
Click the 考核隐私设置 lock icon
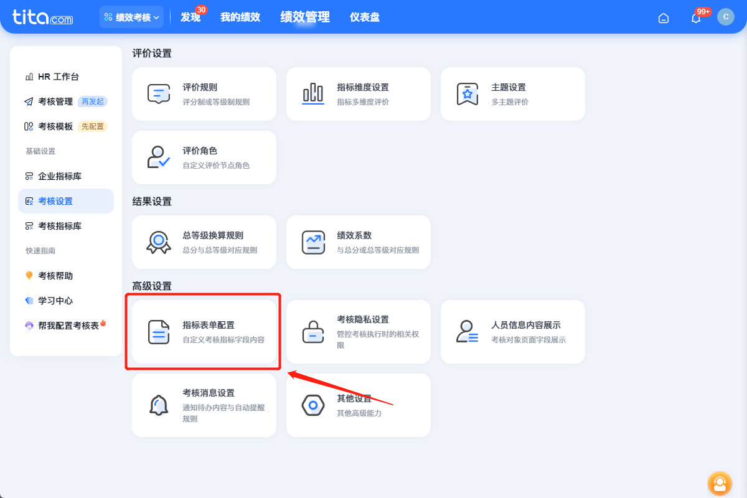[312, 331]
